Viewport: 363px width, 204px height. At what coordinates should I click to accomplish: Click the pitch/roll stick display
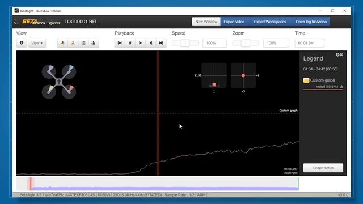[243, 75]
